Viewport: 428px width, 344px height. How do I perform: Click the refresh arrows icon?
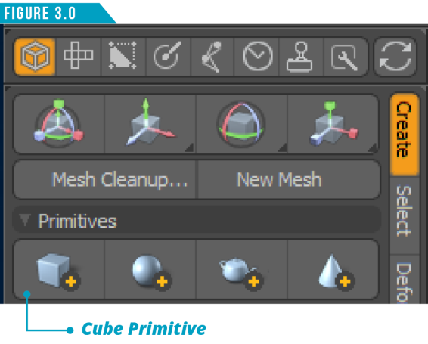coord(395,57)
